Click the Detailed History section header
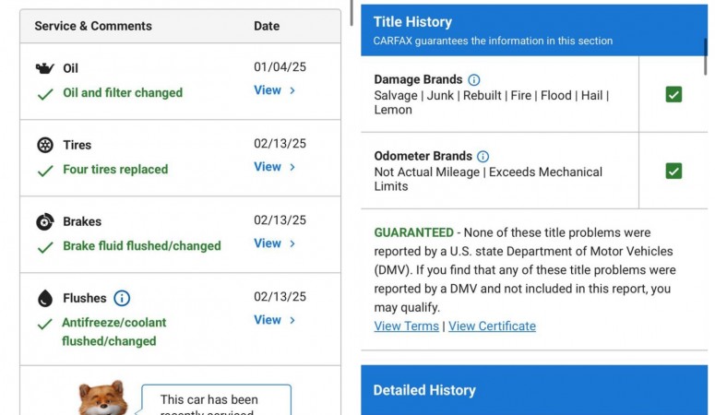Image resolution: width=715 pixels, height=415 pixels. (x=534, y=390)
